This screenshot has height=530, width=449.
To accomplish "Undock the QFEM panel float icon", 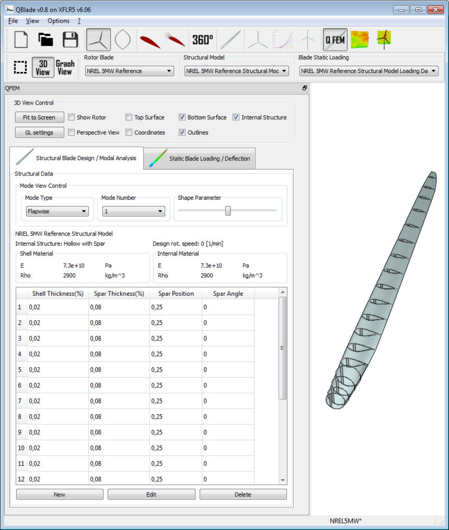I will coord(305,88).
